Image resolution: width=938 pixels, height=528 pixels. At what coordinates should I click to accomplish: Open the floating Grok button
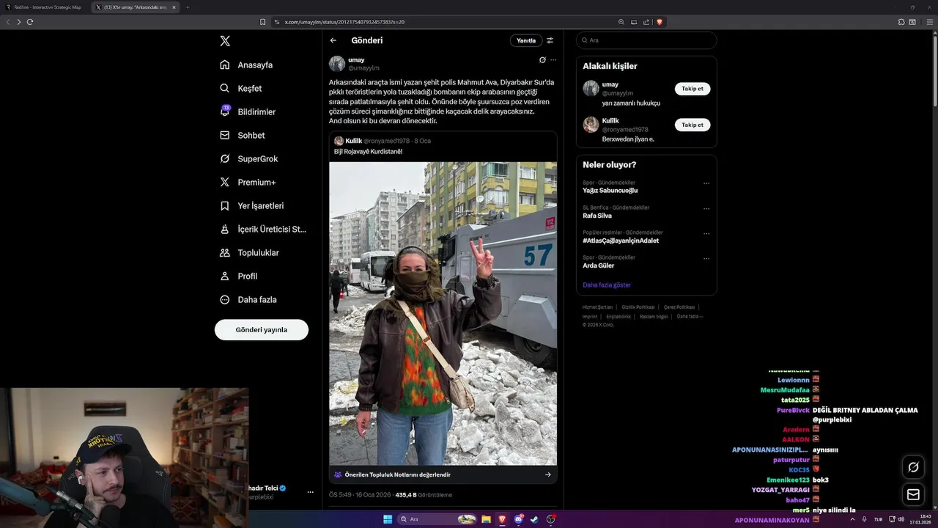[x=913, y=467]
